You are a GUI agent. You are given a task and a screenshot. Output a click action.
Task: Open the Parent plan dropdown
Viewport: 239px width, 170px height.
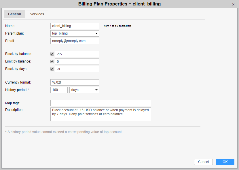(x=75, y=33)
